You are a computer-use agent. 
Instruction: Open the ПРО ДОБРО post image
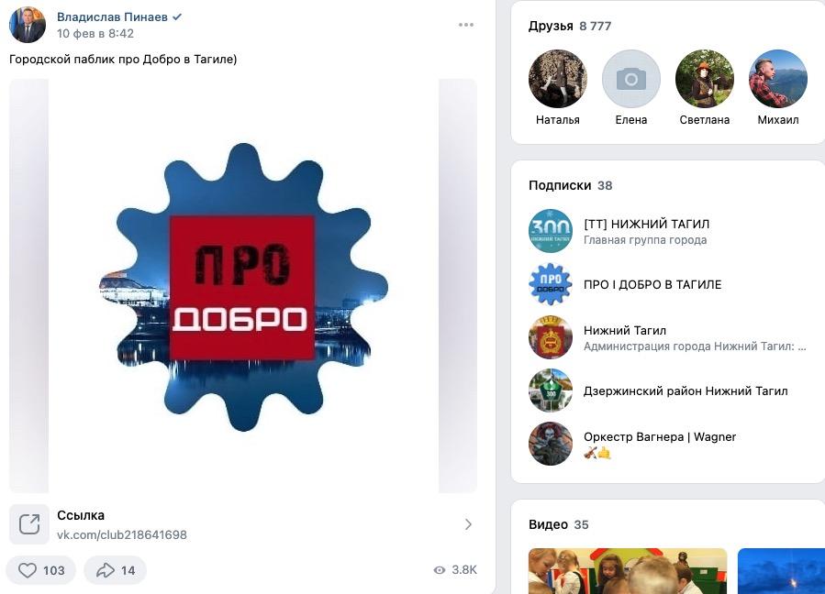243,286
